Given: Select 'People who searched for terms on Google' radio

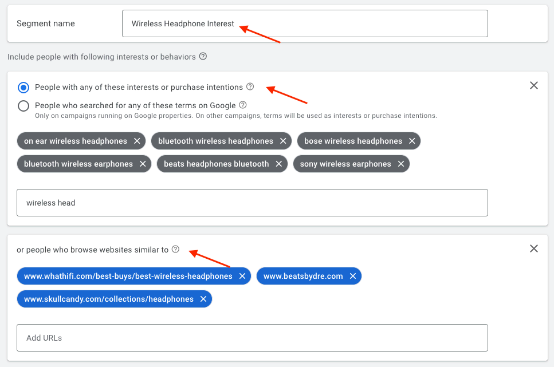Looking at the screenshot, I should click(23, 106).
